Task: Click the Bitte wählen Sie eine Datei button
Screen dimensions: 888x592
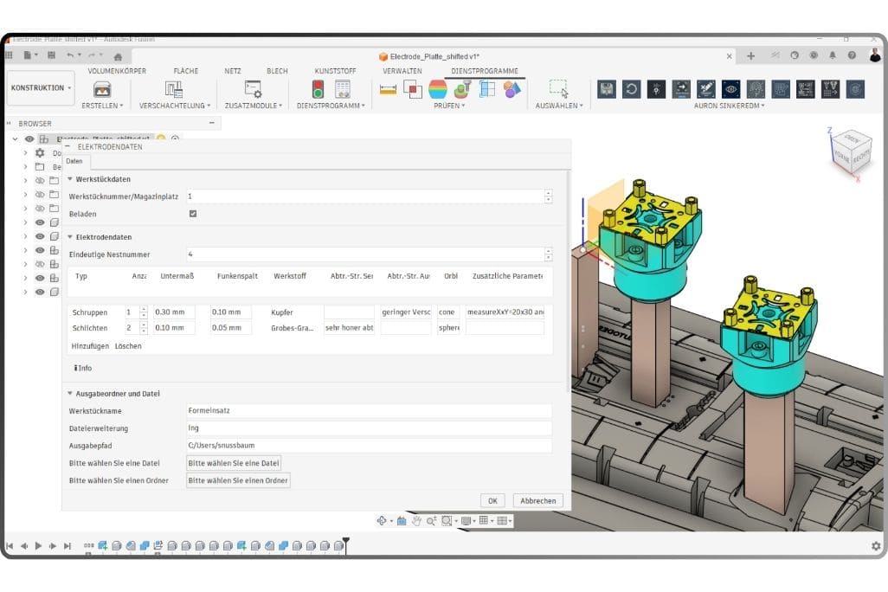Action: point(234,463)
